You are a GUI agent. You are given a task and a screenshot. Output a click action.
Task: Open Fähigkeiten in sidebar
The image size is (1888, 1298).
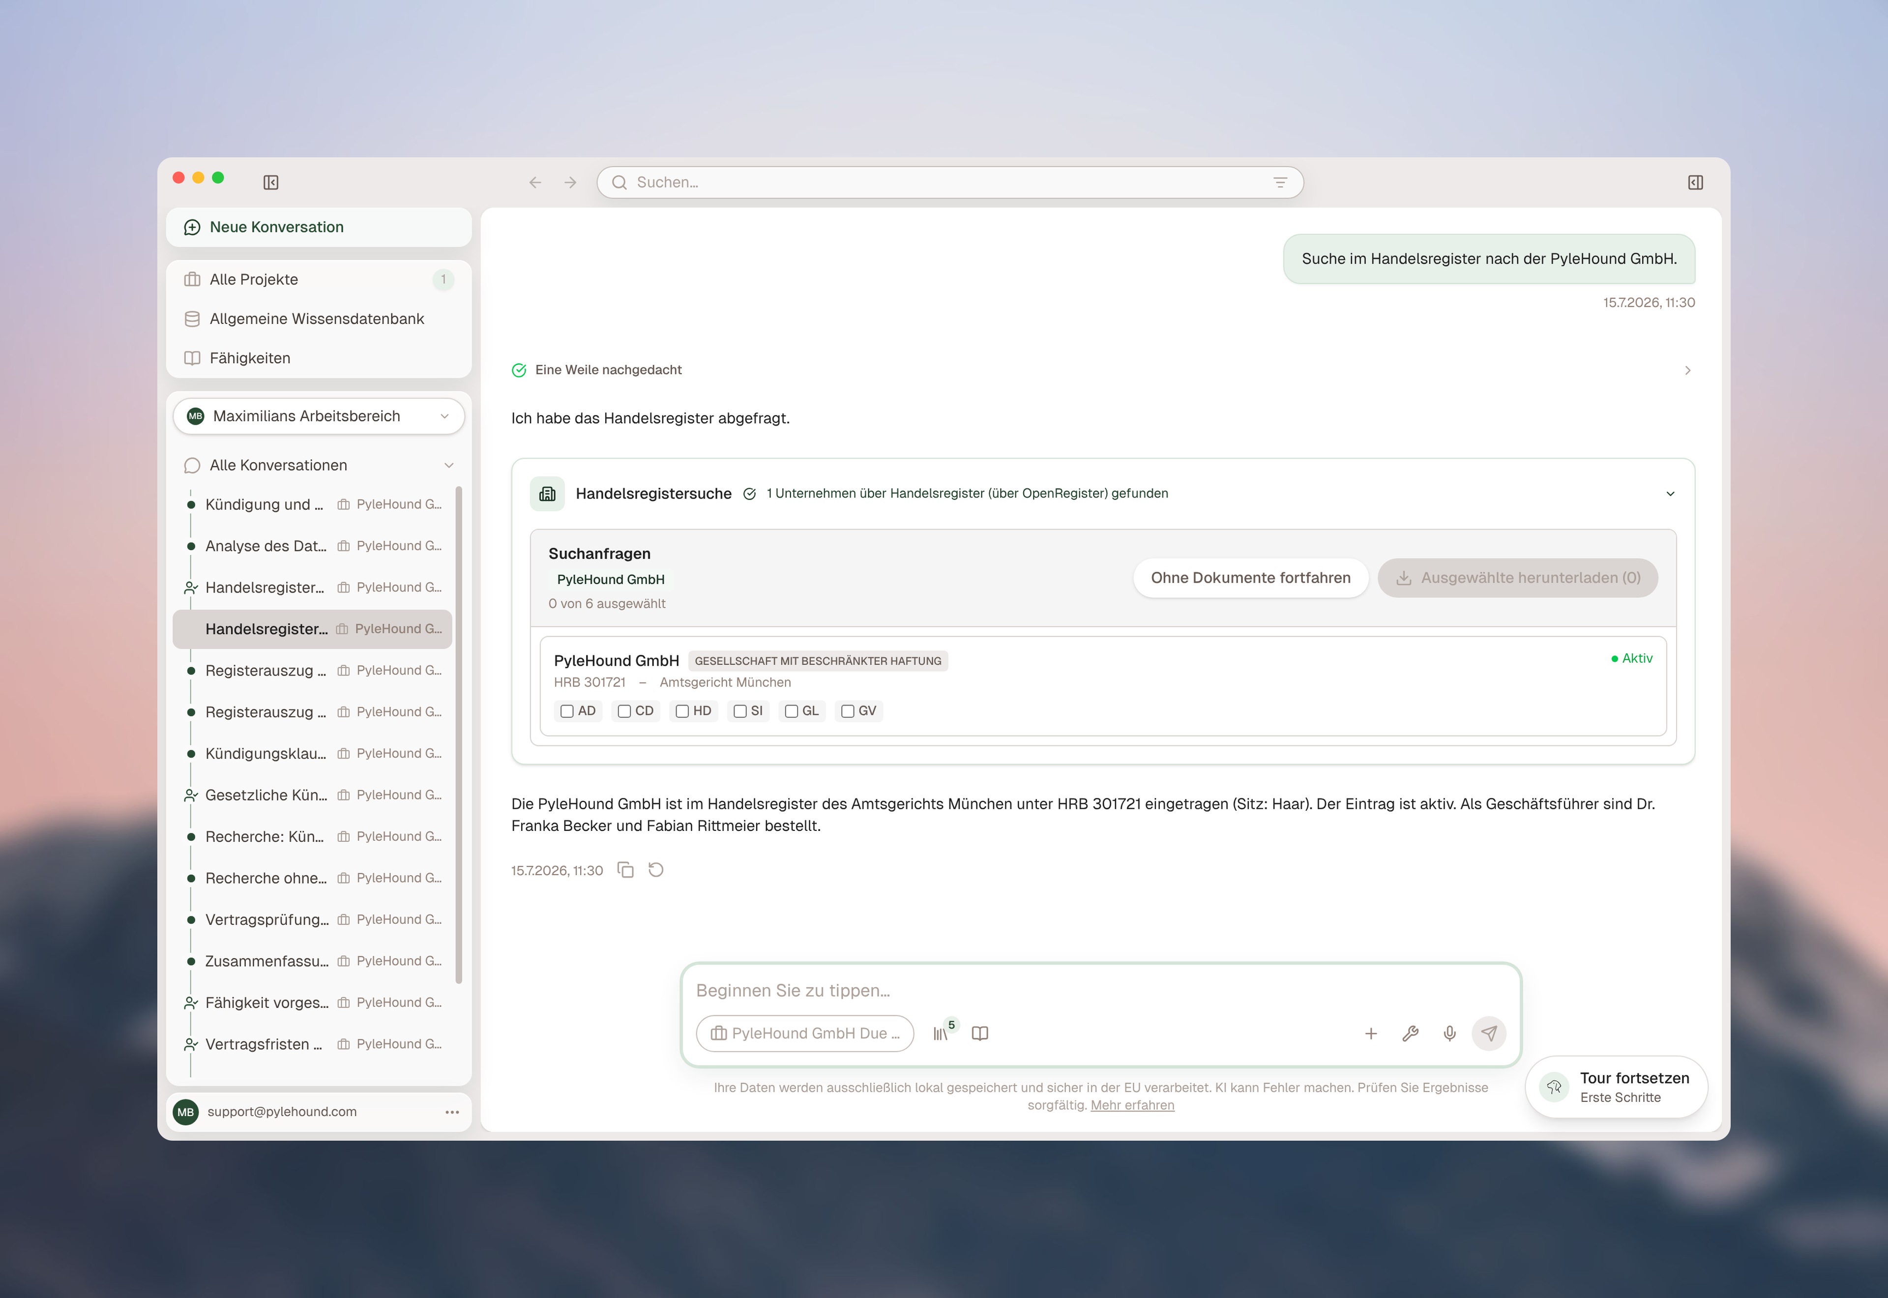(319, 358)
